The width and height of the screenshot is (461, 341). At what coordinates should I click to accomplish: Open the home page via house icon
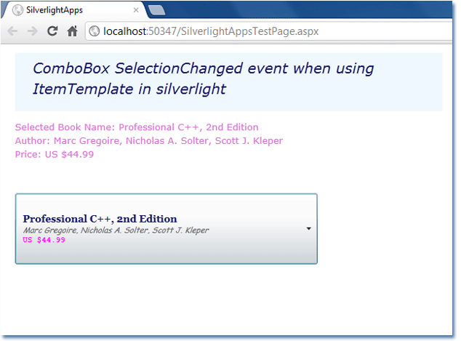click(x=72, y=31)
